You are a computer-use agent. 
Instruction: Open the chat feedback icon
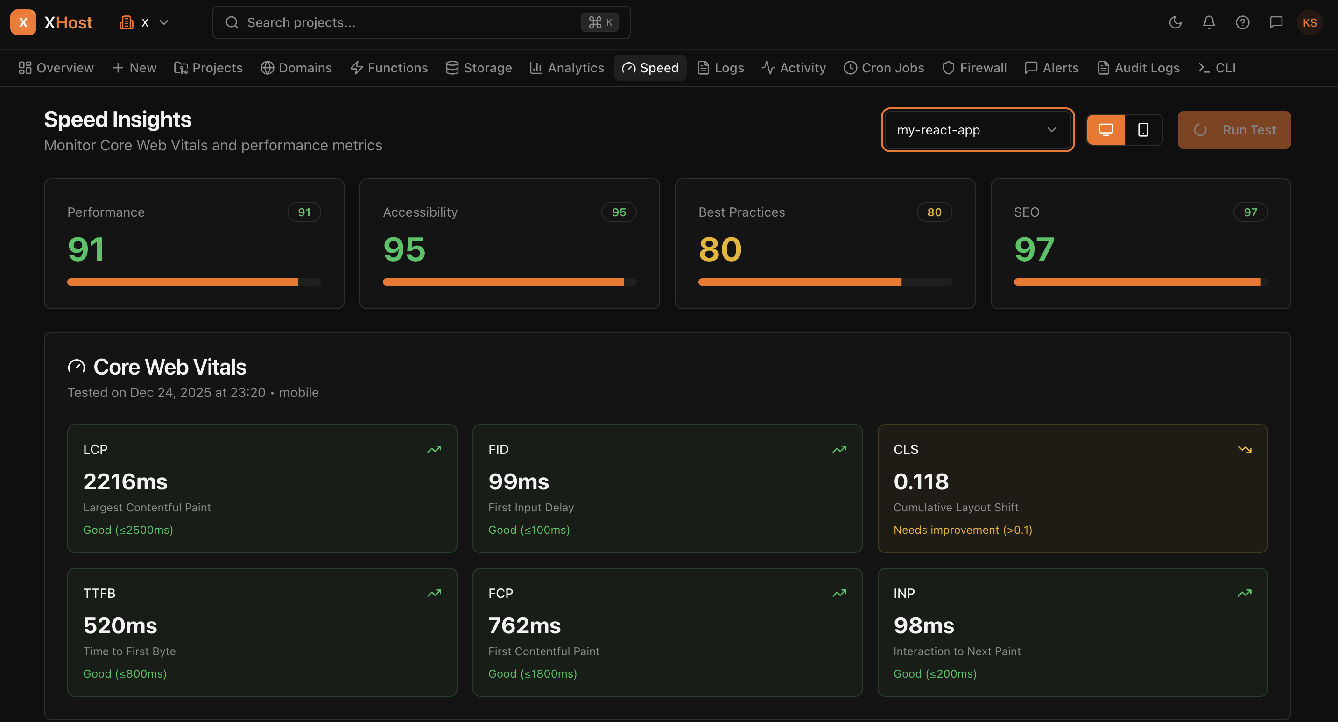(x=1275, y=22)
